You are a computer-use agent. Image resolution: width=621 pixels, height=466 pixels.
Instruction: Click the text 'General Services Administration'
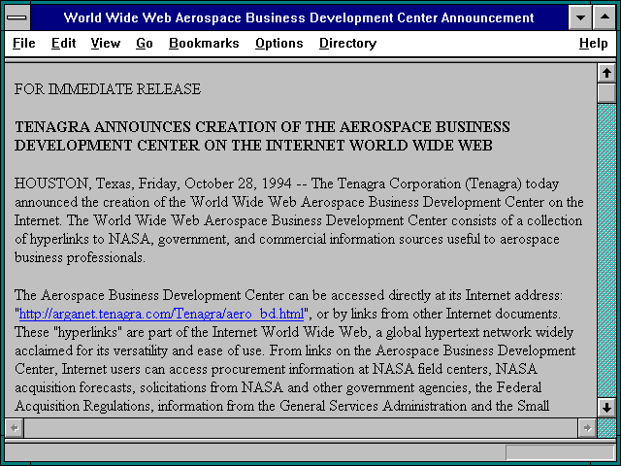click(x=373, y=406)
